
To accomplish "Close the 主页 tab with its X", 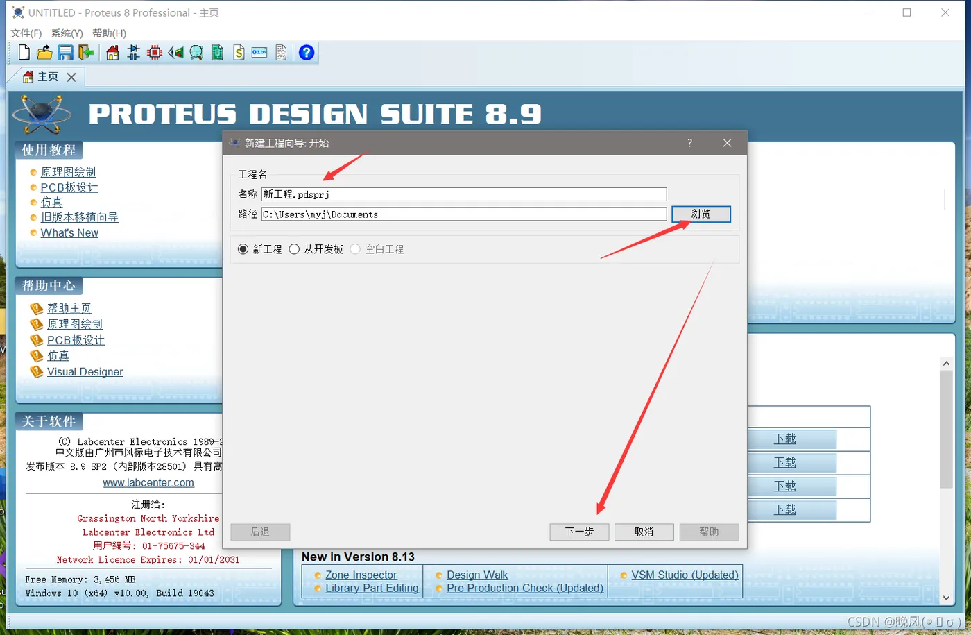I will [x=71, y=77].
